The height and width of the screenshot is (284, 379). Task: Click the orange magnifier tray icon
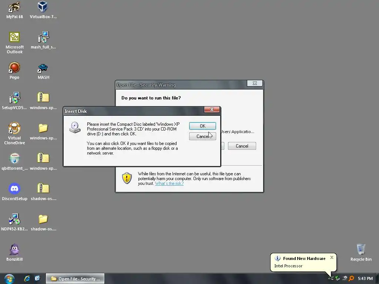(352, 278)
